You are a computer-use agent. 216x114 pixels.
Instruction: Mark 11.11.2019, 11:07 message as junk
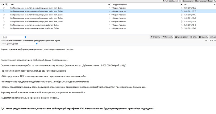pyautogui.click(x=181, y=15)
